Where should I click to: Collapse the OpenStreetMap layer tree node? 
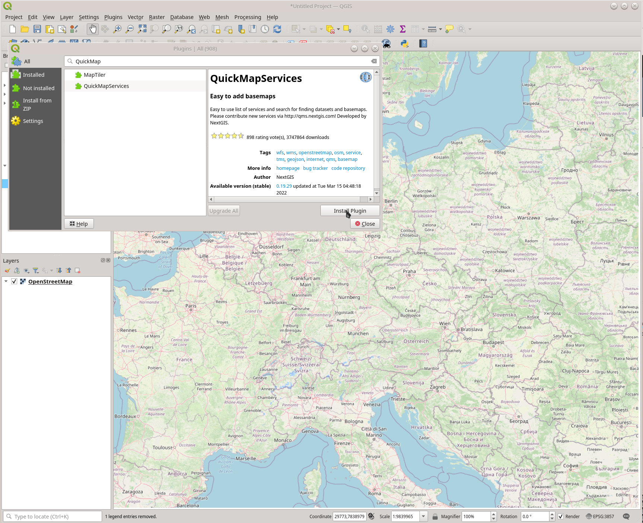point(6,282)
